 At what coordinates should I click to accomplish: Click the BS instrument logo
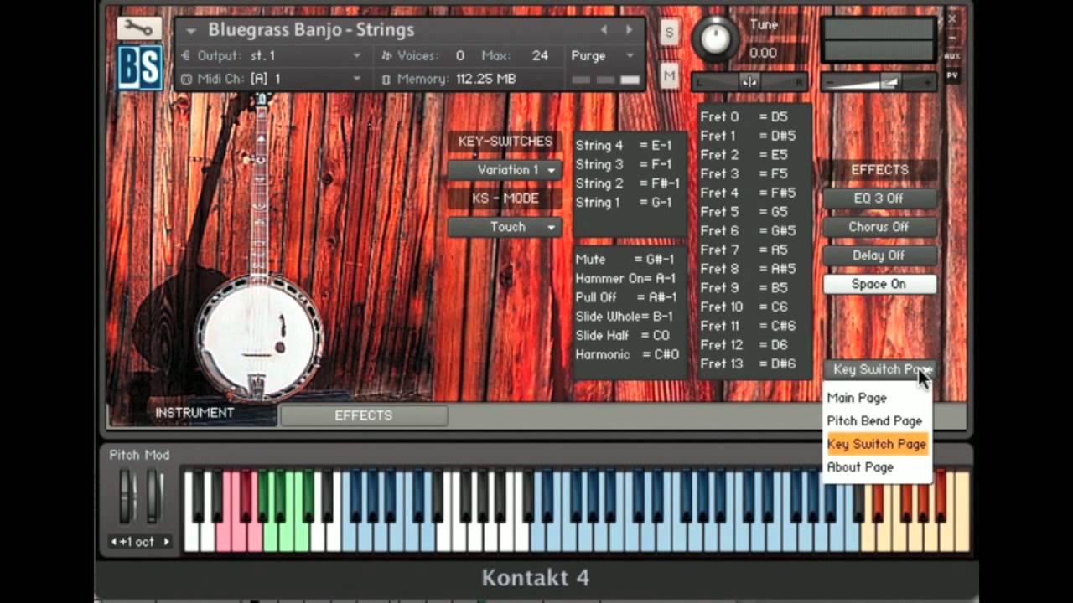pos(139,66)
